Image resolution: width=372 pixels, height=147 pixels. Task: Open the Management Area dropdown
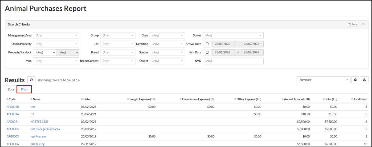(56, 36)
